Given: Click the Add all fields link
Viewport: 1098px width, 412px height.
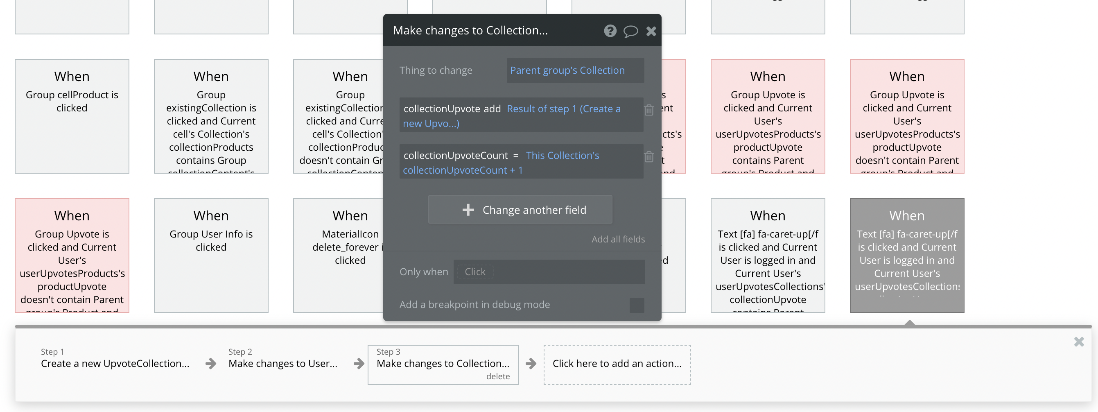Looking at the screenshot, I should [x=618, y=239].
